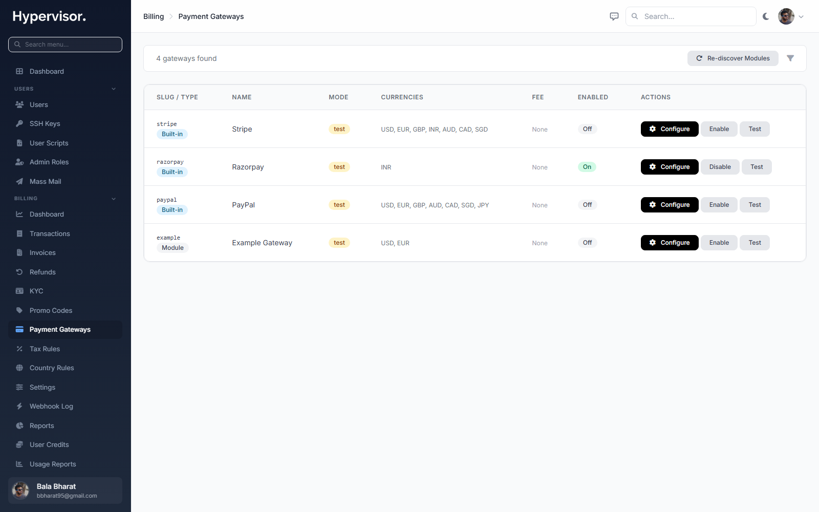Click the PayPal test mode badge
Screen dimensions: 819x512
coord(339,205)
